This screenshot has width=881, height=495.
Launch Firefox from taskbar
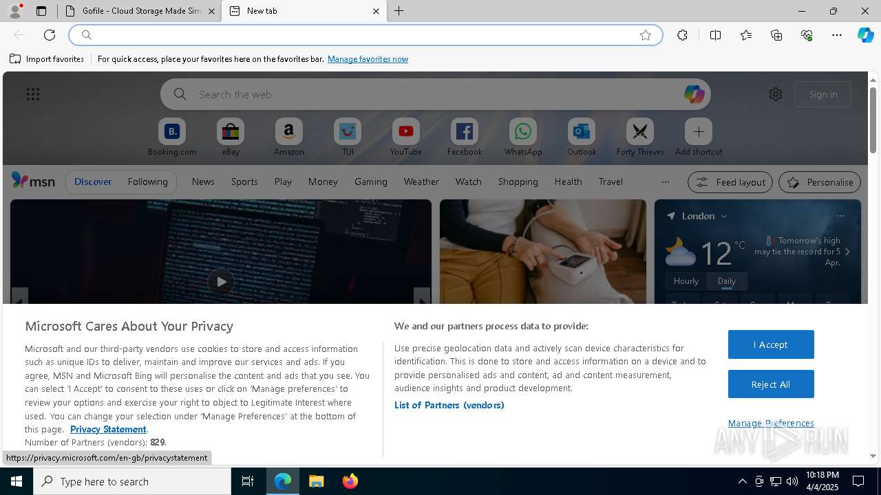click(350, 481)
